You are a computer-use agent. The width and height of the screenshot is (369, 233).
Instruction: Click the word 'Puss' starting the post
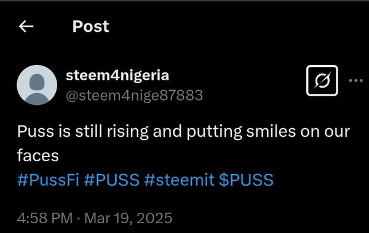click(x=36, y=131)
